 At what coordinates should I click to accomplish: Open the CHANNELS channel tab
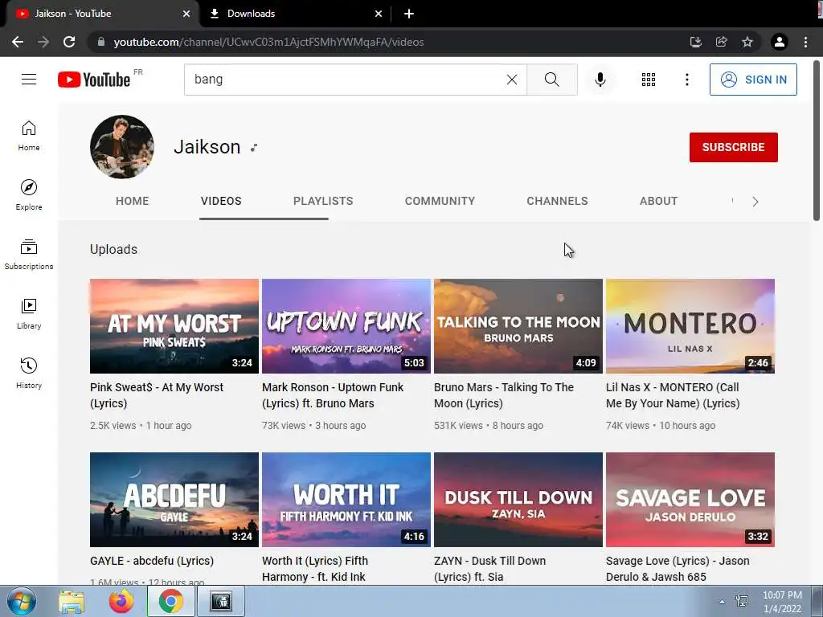[x=558, y=201]
